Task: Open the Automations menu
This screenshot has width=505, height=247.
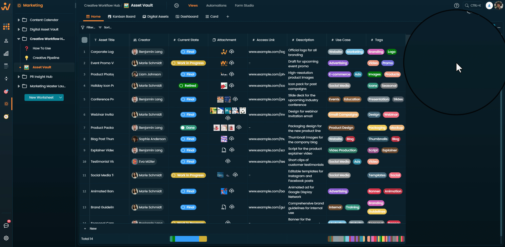Action: (x=216, y=6)
